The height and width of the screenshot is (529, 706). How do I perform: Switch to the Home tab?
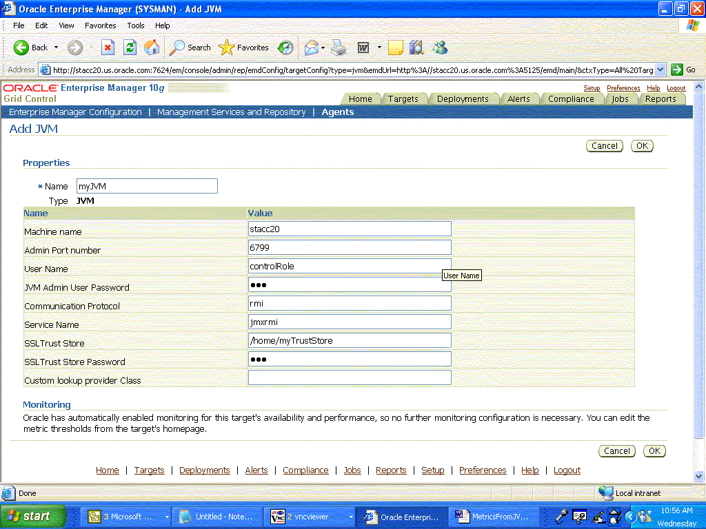coord(361,99)
